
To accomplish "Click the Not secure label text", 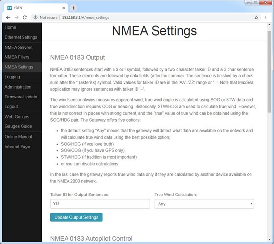I will (x=48, y=17).
